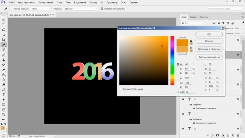This screenshot has height=138, width=245.
Task: Select the Eyedropper tool in toolbox
Action: pyautogui.click(x=4, y=45)
